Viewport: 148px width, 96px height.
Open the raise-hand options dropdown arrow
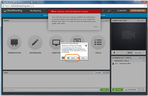pos(125,52)
